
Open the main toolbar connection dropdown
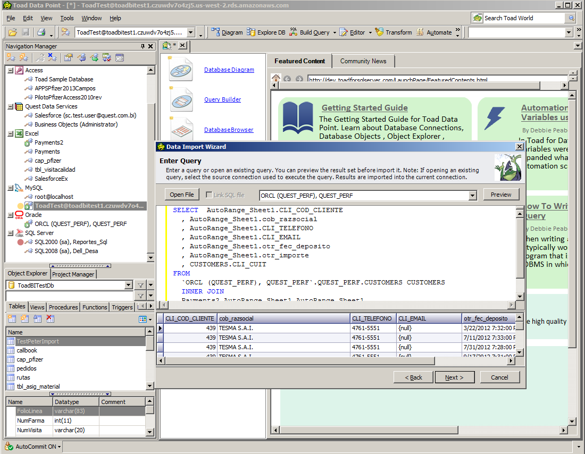[190, 32]
